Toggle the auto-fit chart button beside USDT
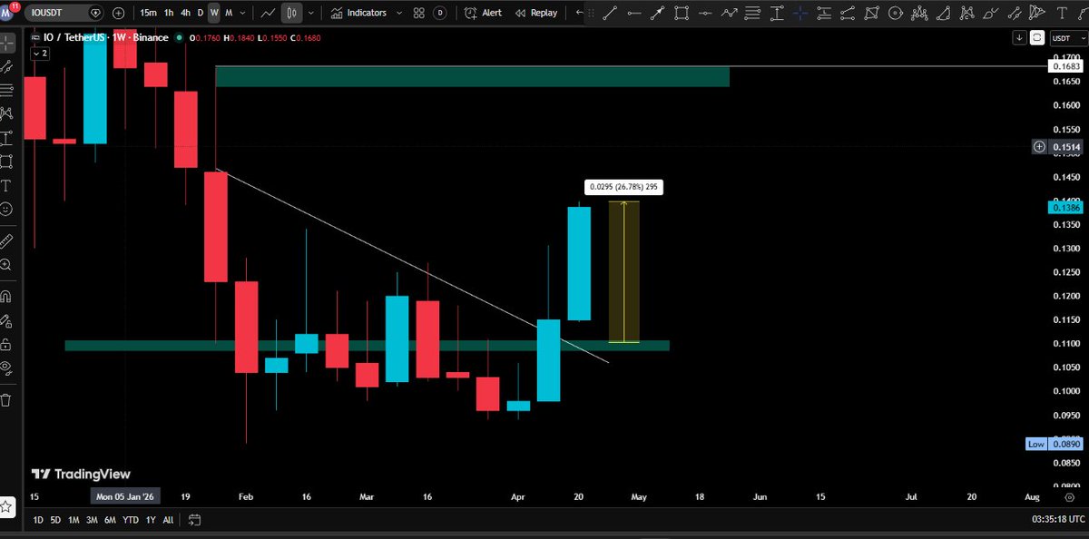 point(1038,38)
